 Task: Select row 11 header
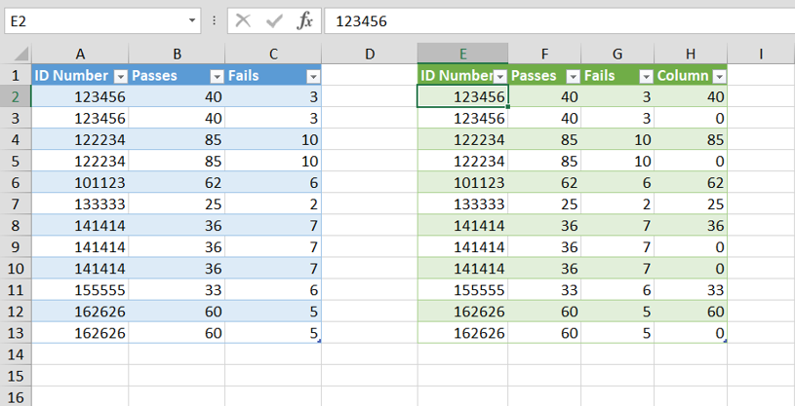[x=16, y=289]
